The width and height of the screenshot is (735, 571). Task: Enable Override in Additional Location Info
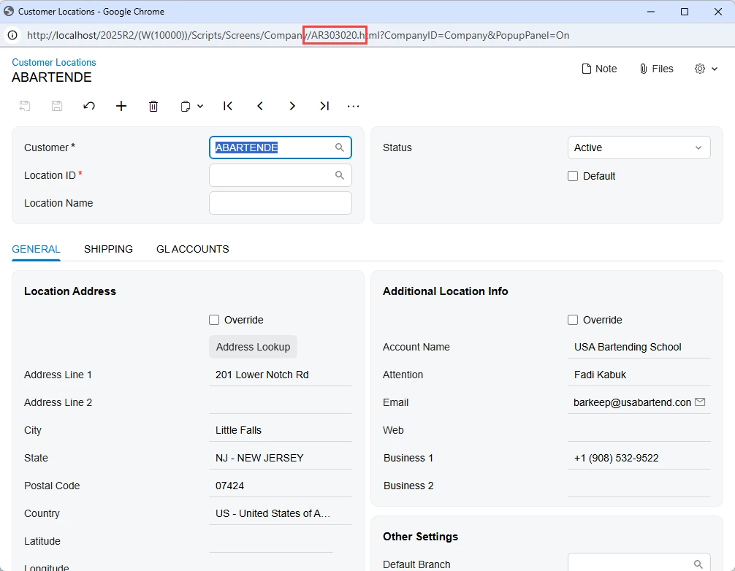573,320
